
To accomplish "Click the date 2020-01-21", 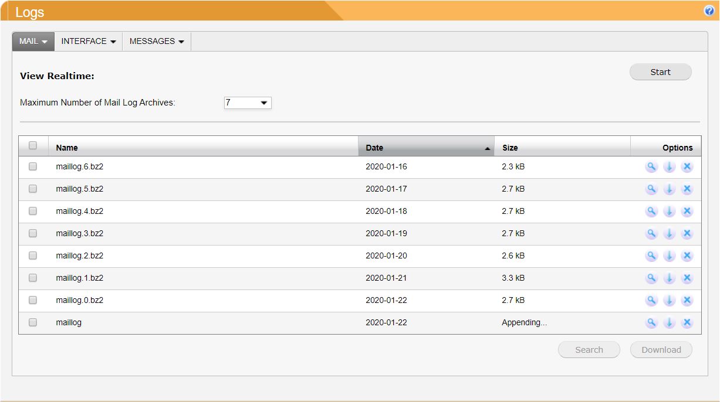I will point(386,278).
